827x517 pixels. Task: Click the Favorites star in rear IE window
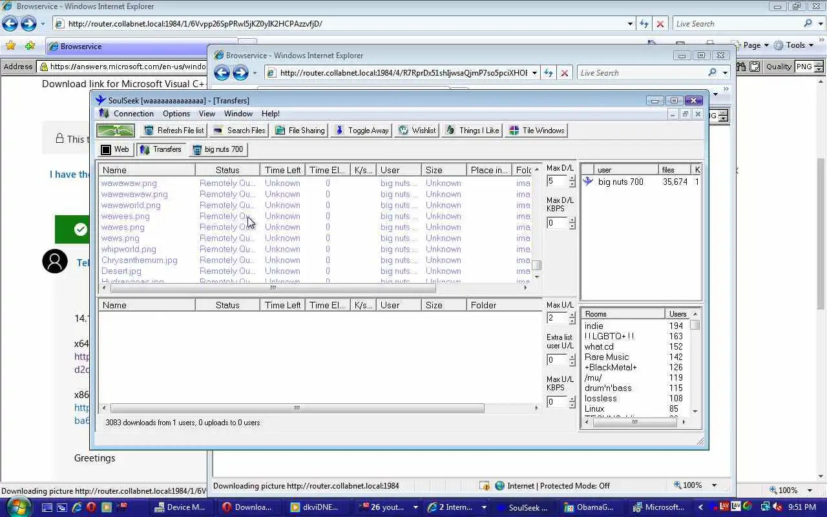point(10,46)
